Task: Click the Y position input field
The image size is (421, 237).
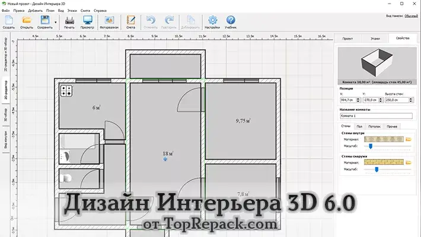Action: point(371,100)
